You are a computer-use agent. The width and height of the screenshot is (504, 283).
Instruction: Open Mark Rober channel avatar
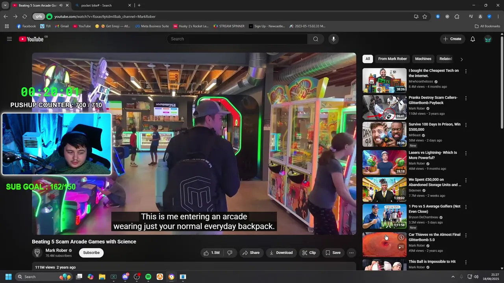coord(37,253)
